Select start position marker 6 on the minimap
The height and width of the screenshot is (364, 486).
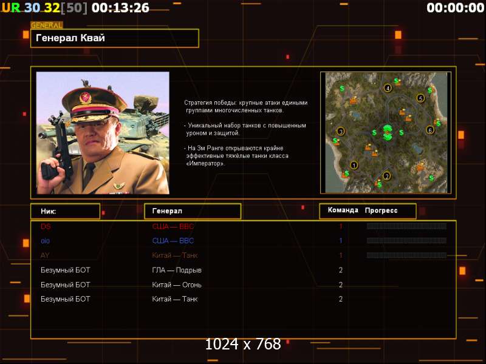[430, 130]
